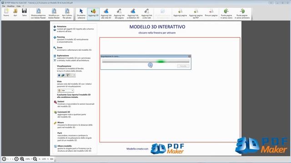This screenshot has height=163, width=291.
Task: Click 'Aggiungi link alla vista 3D' icon
Action: [x=106, y=14]
